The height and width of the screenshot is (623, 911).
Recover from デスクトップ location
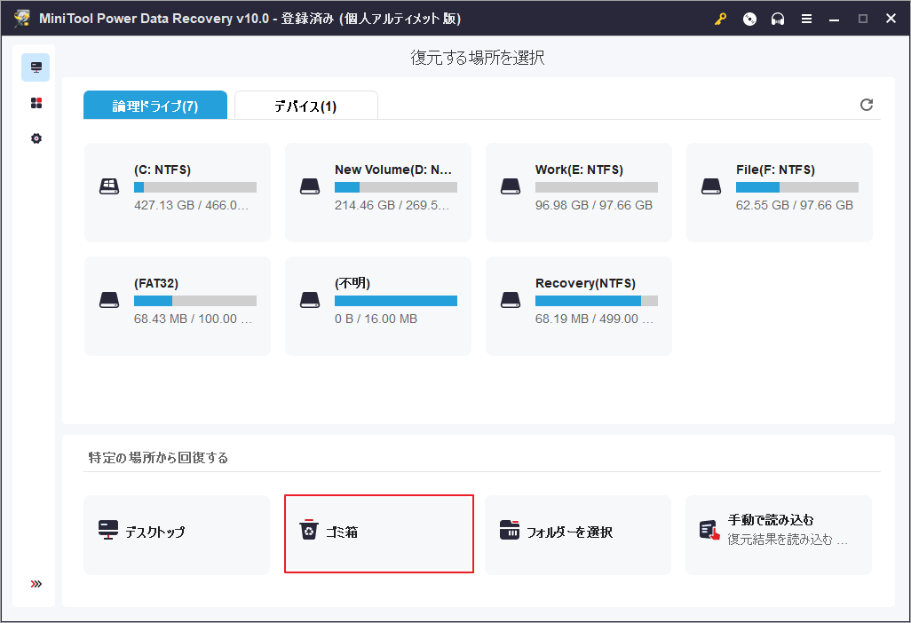pos(177,532)
